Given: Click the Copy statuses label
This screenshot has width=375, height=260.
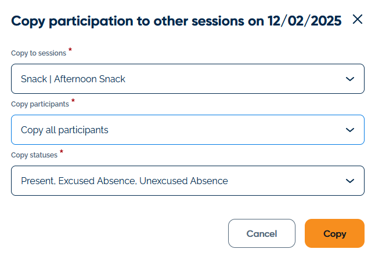Looking at the screenshot, I should click(x=34, y=155).
